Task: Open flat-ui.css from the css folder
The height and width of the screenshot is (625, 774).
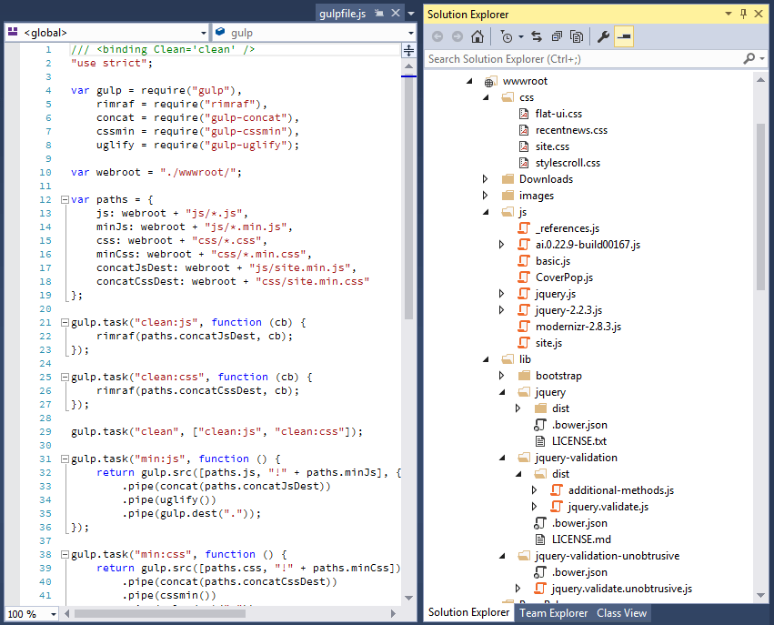Action: 560,114
